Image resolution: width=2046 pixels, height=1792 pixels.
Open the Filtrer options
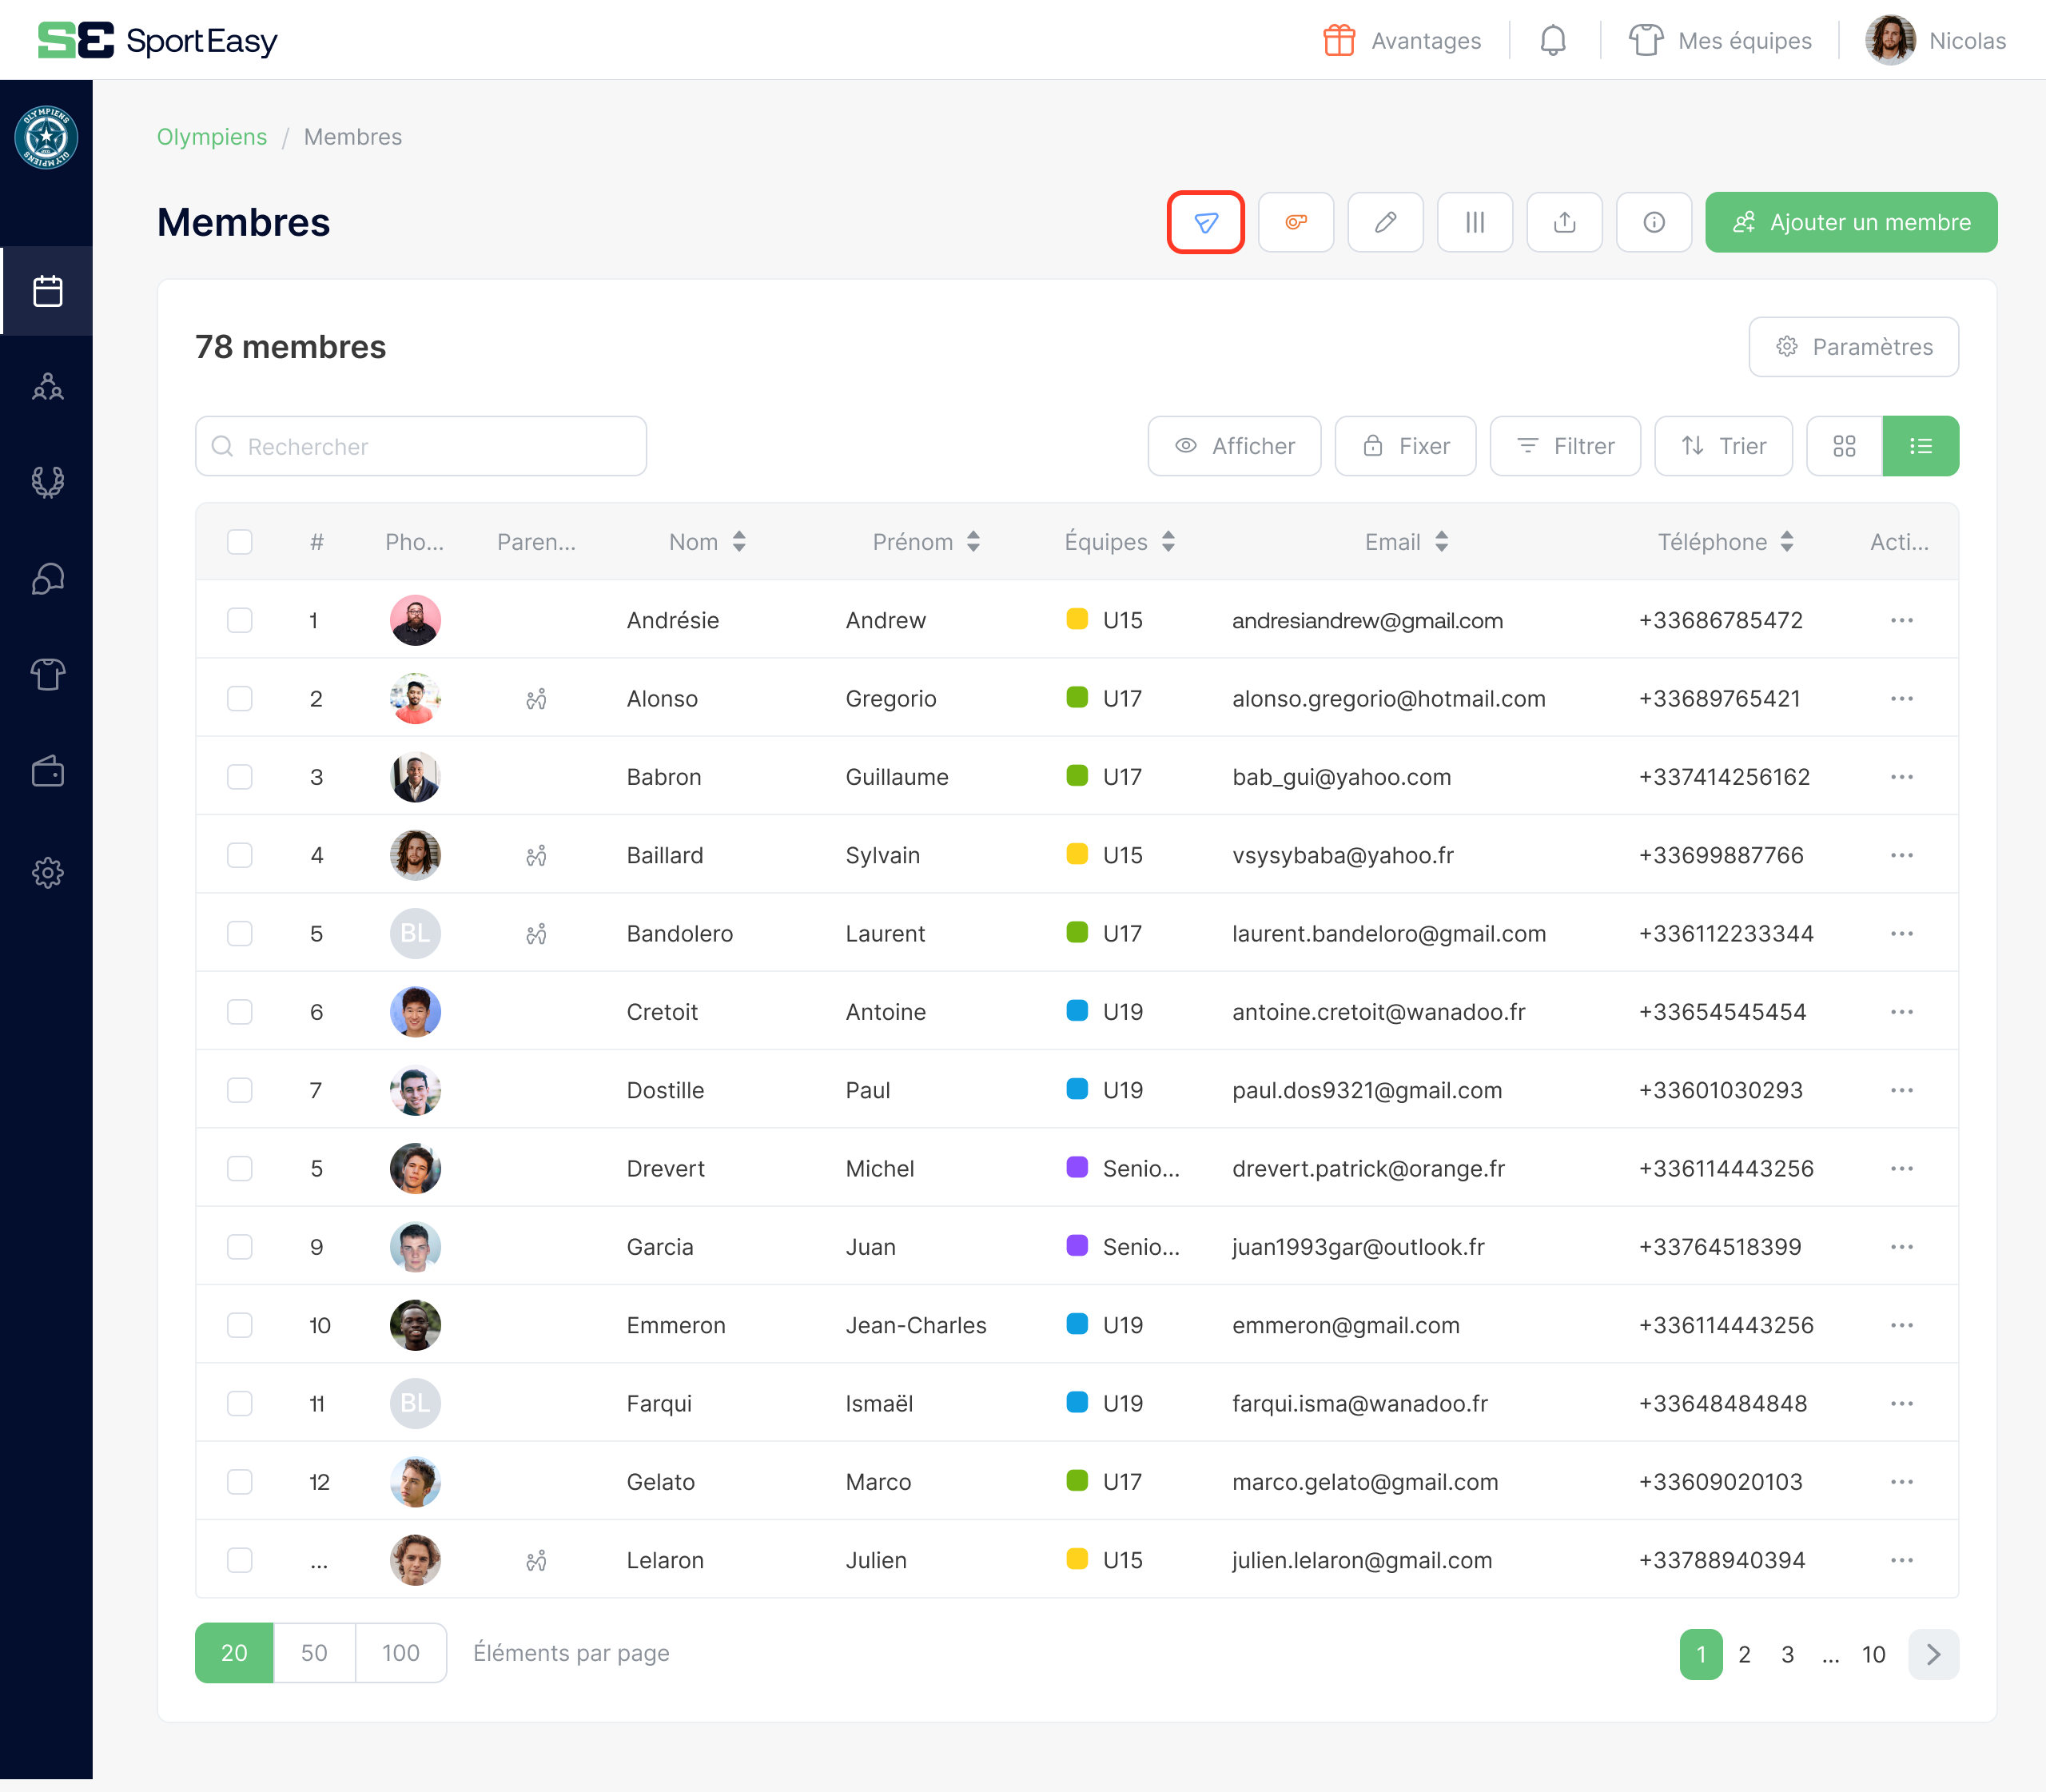[1564, 446]
